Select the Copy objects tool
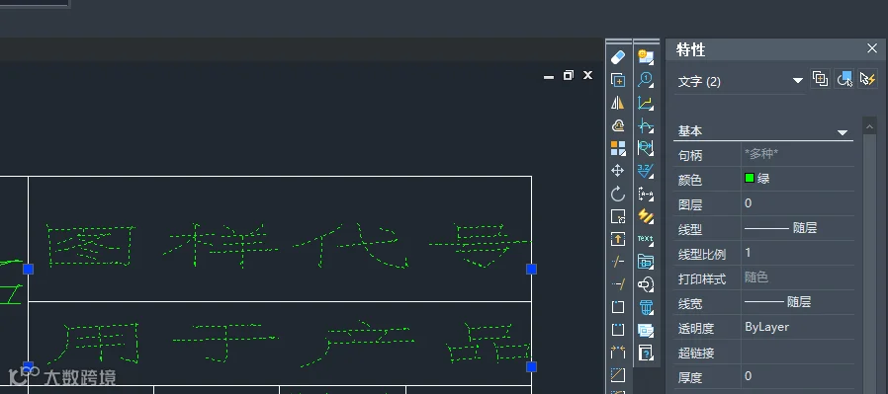 tap(618, 80)
